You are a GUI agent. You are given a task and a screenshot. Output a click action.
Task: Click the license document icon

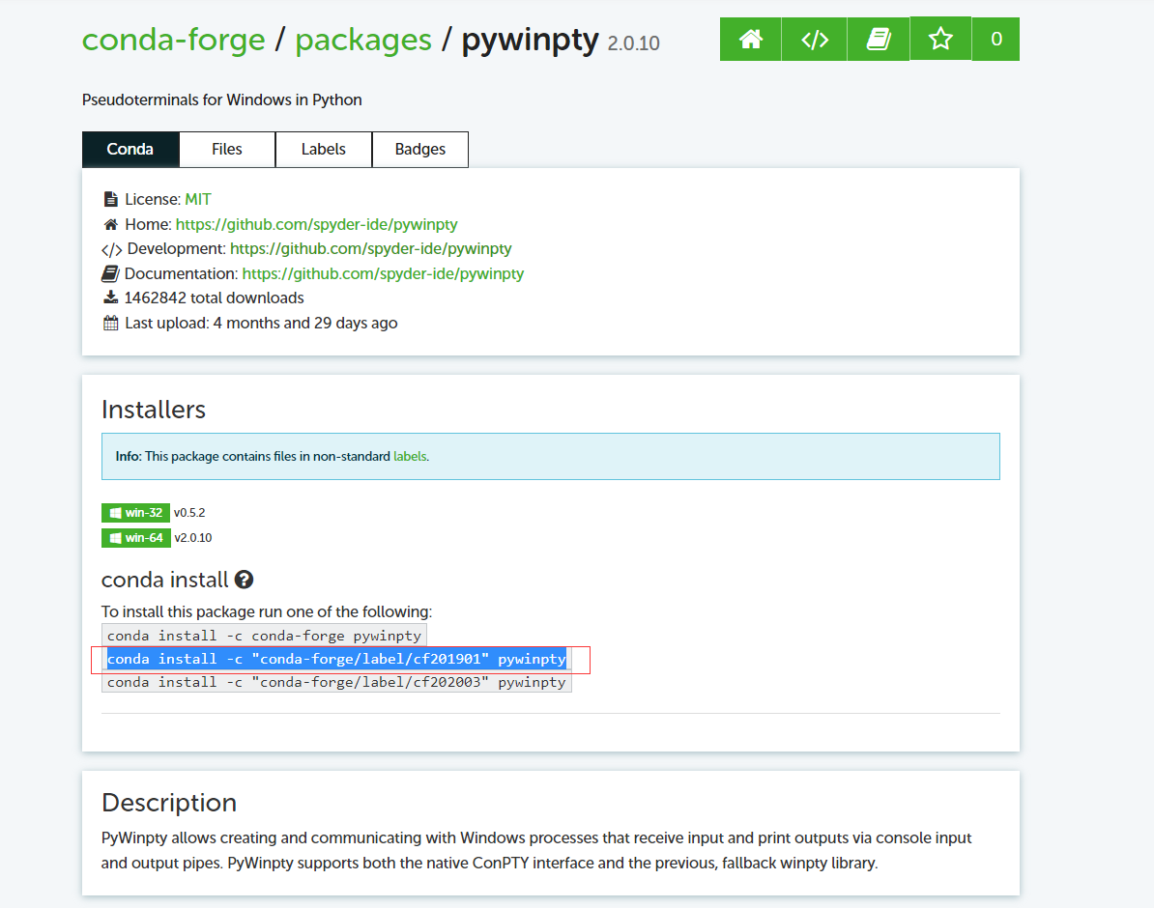[x=109, y=198]
